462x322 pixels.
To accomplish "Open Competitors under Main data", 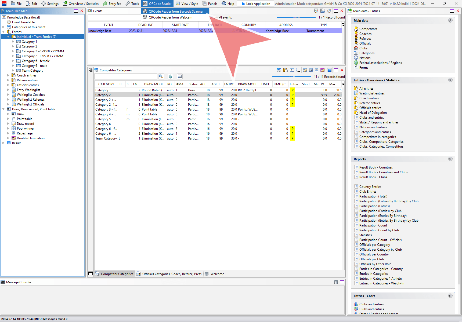I will [x=368, y=29].
